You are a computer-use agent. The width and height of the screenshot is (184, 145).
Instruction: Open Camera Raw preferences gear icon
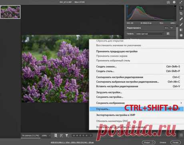(x=174, y=2)
